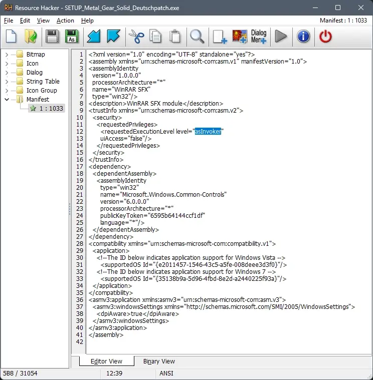
Task: Open the View menu
Action: point(43,21)
